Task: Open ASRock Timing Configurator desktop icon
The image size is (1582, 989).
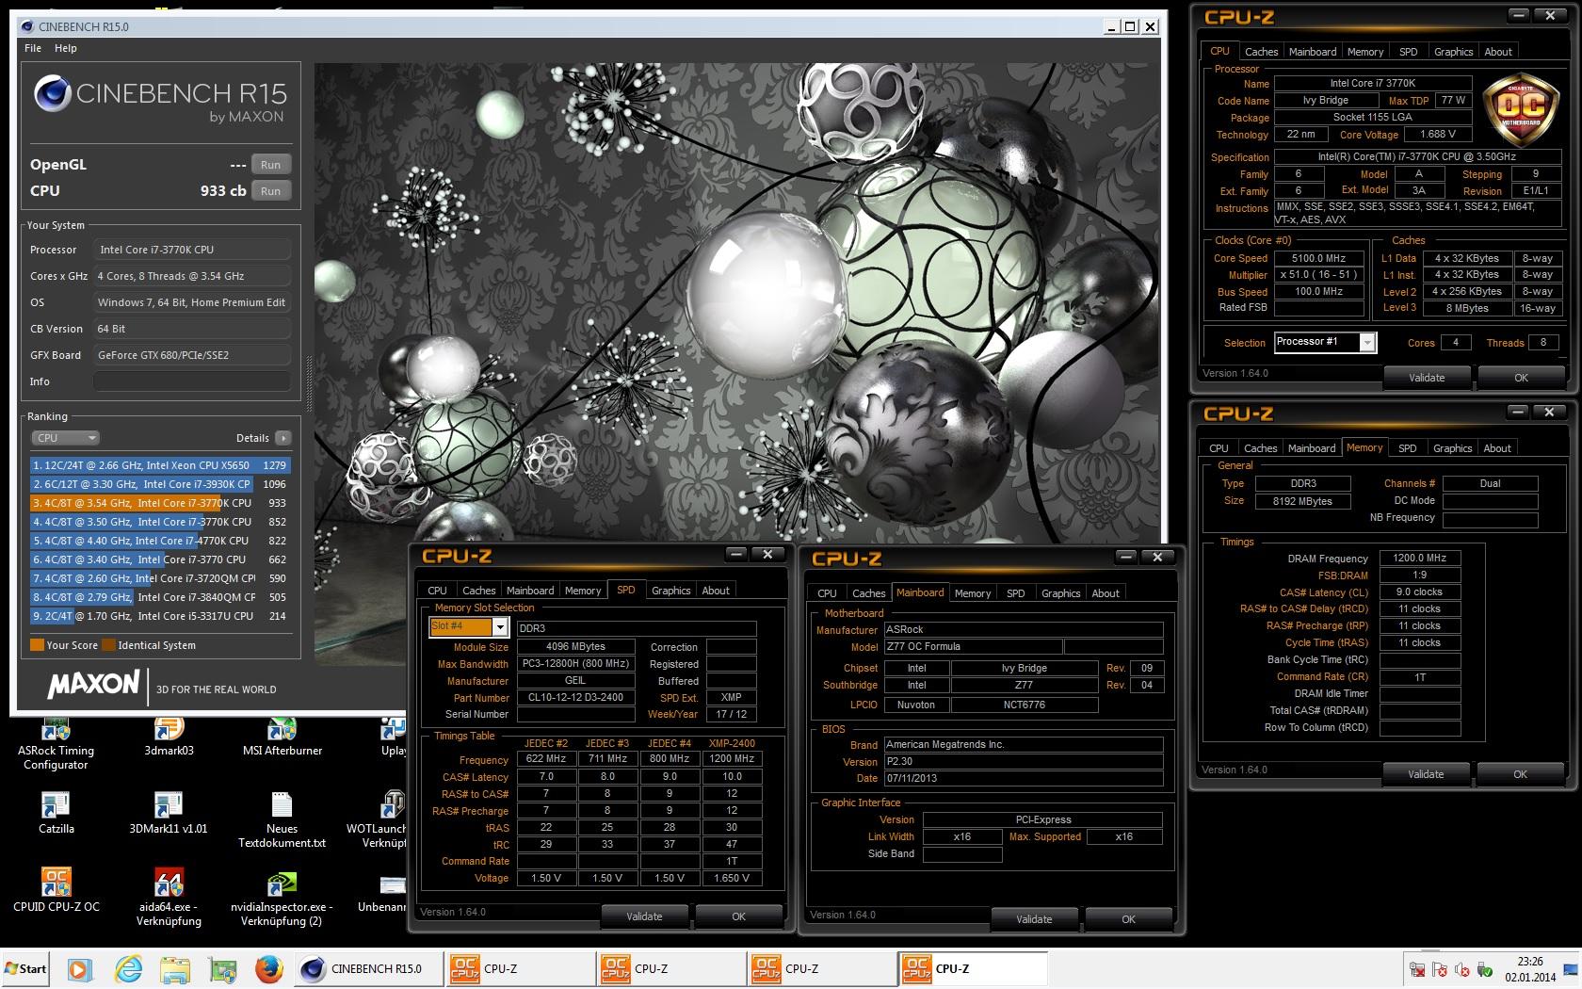Action: [x=56, y=743]
